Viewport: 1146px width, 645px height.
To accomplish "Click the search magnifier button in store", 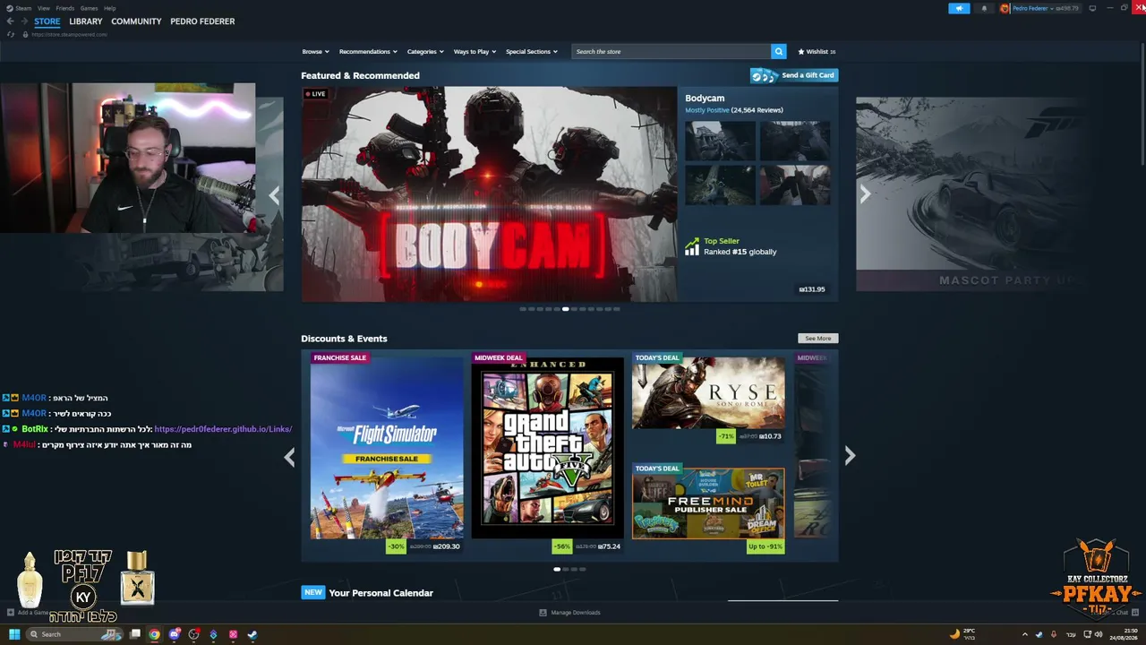I will pos(779,51).
